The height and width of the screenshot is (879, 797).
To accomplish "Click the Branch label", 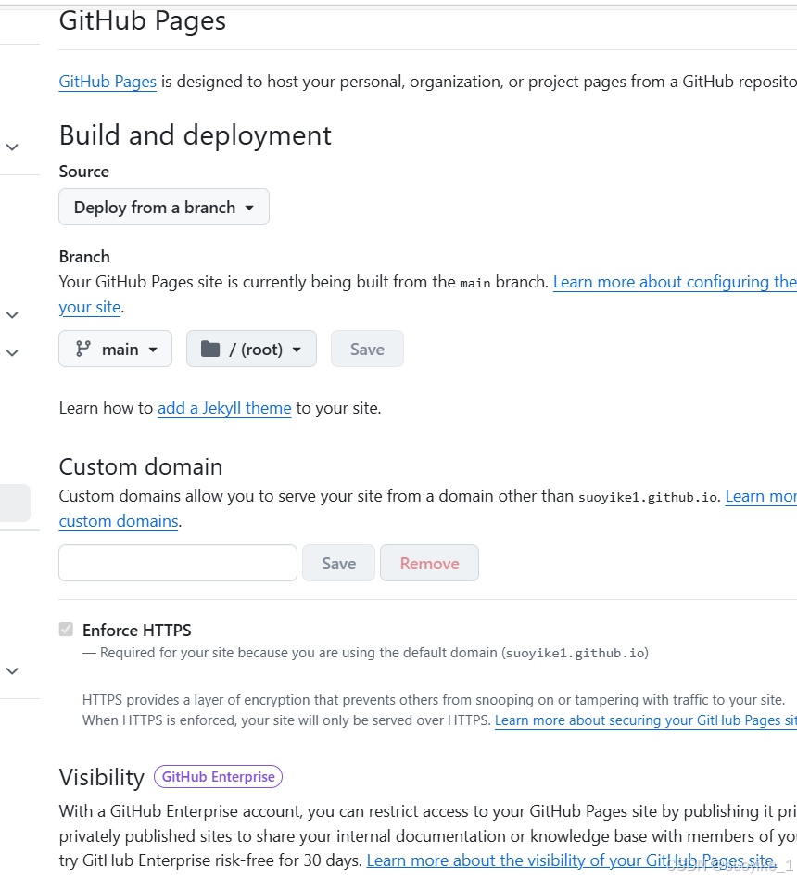I will [x=84, y=257].
